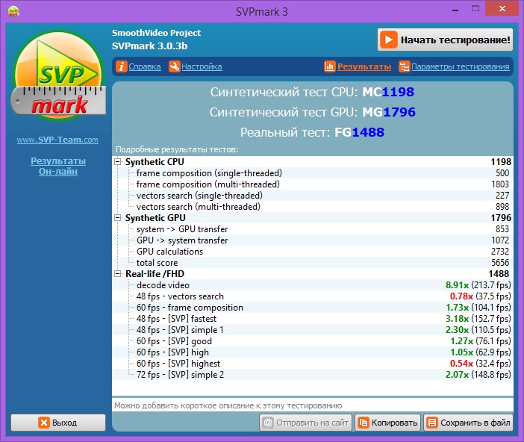Screen dimensions: 524x442
Task: Select 60 fps - frame composition row
Action: pyautogui.click(x=313, y=308)
